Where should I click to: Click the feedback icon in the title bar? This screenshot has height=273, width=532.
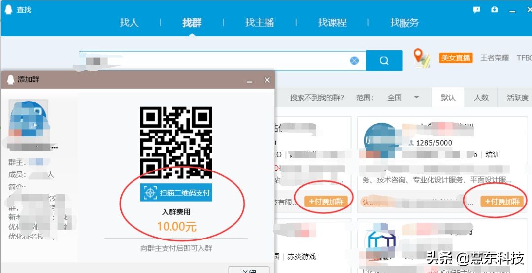(x=477, y=10)
